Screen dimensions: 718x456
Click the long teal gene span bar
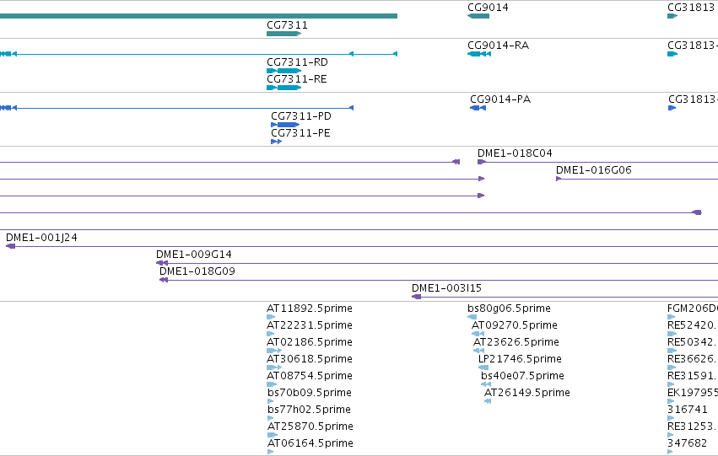(x=199, y=16)
